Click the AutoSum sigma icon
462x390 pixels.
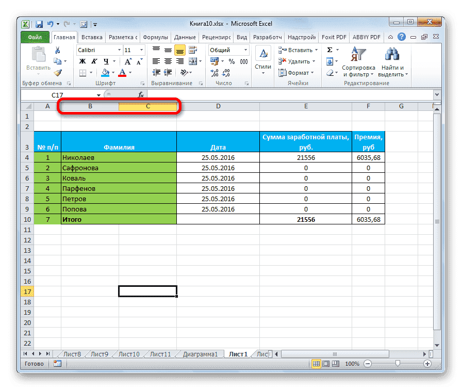coord(330,49)
